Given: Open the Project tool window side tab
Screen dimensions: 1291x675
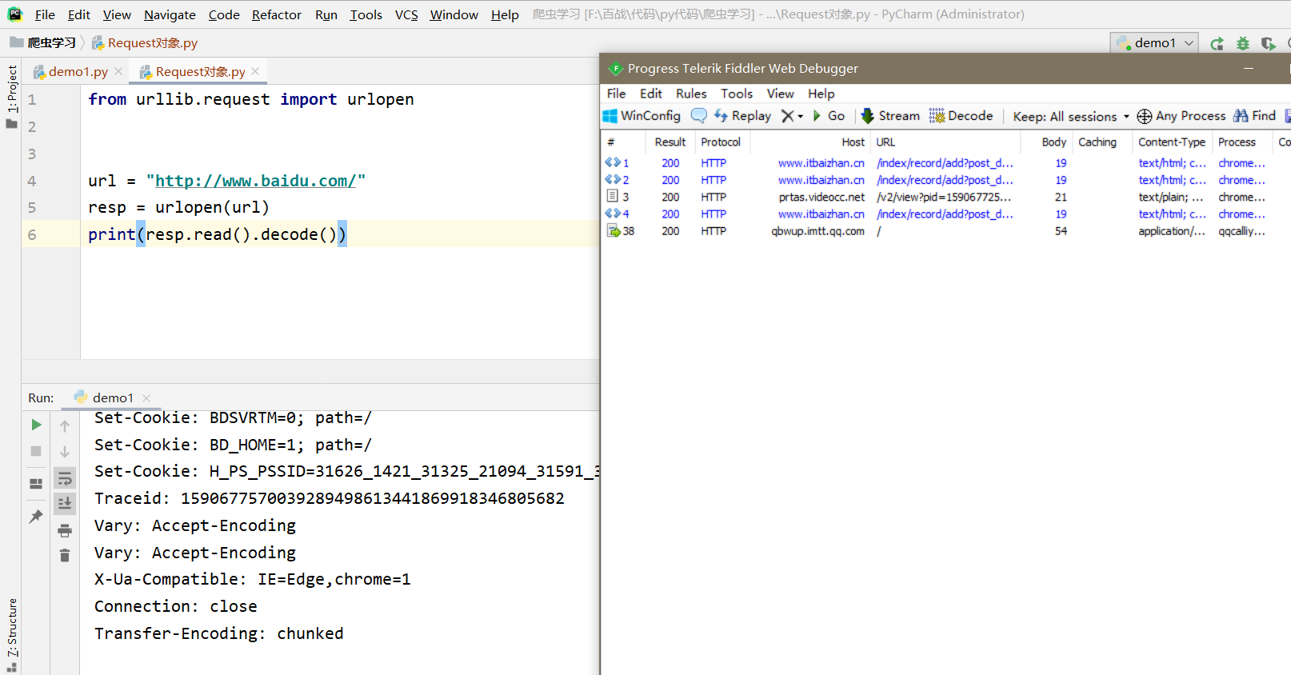Looking at the screenshot, I should point(11,96).
